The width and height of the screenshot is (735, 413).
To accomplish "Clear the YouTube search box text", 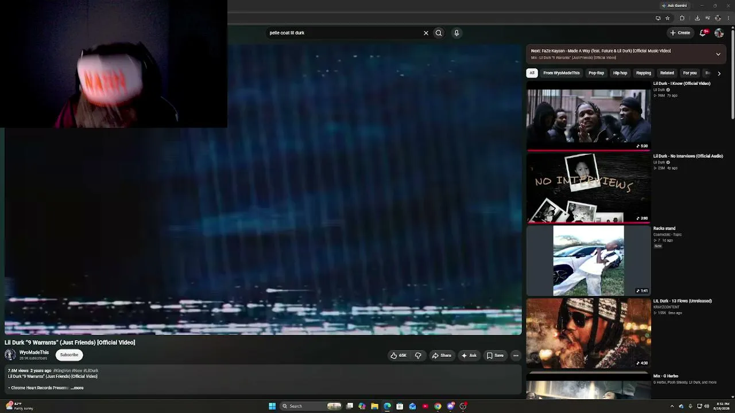I will tap(426, 33).
